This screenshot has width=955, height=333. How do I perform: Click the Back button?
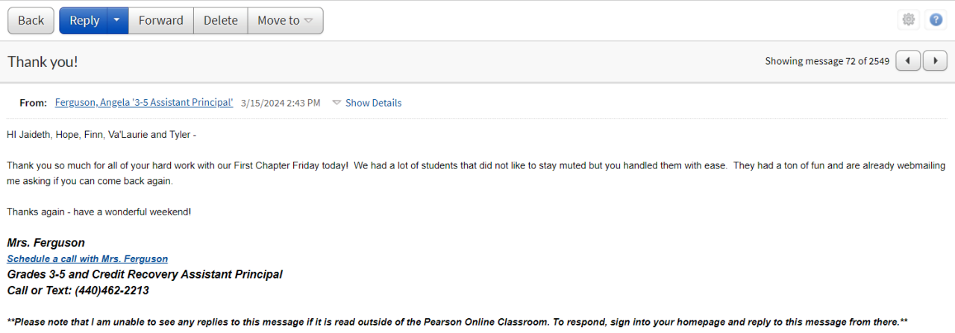point(31,20)
